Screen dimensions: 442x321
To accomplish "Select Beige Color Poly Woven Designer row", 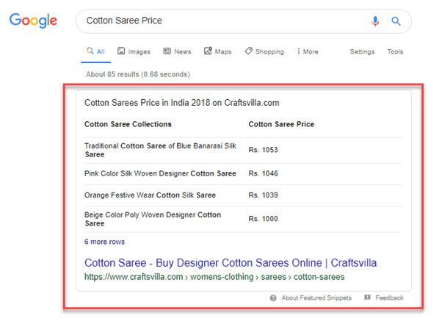I will pyautogui.click(x=243, y=219).
